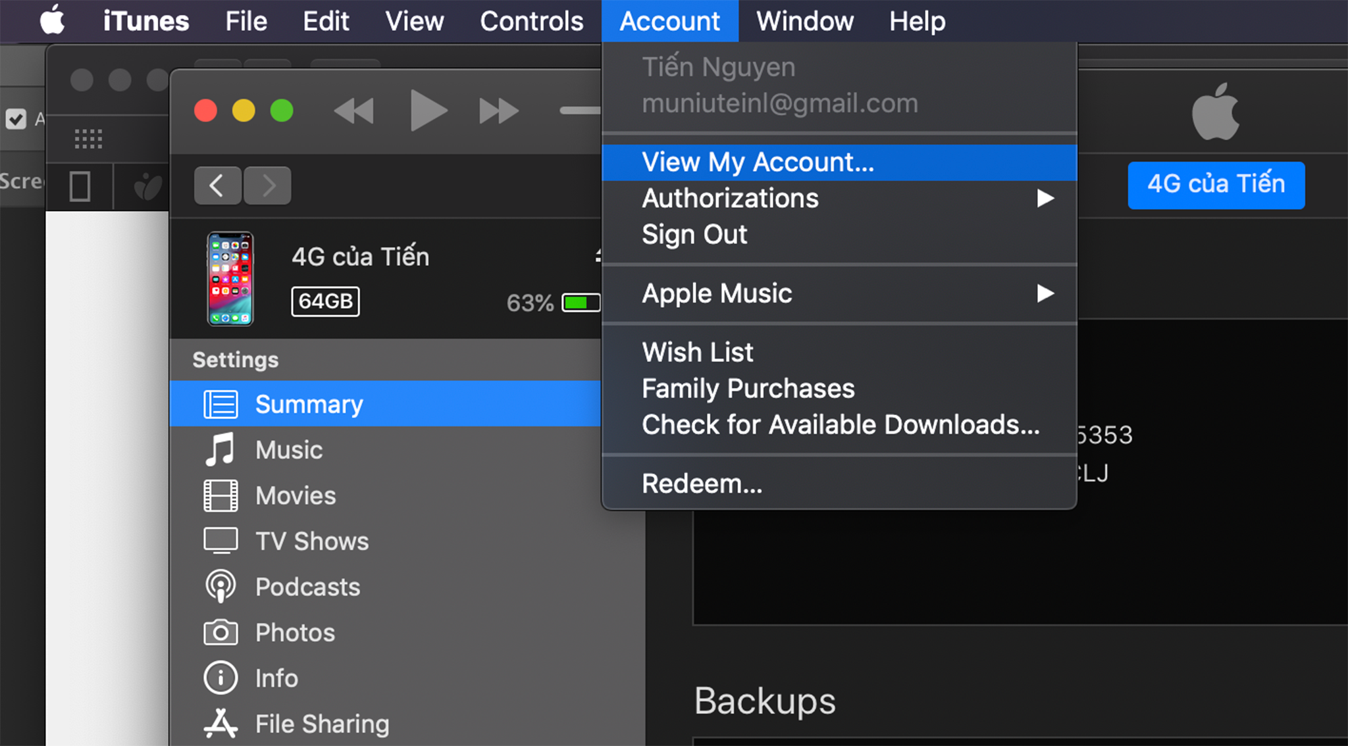Click the leaf icon in background window
The height and width of the screenshot is (746, 1348).
[x=147, y=187]
